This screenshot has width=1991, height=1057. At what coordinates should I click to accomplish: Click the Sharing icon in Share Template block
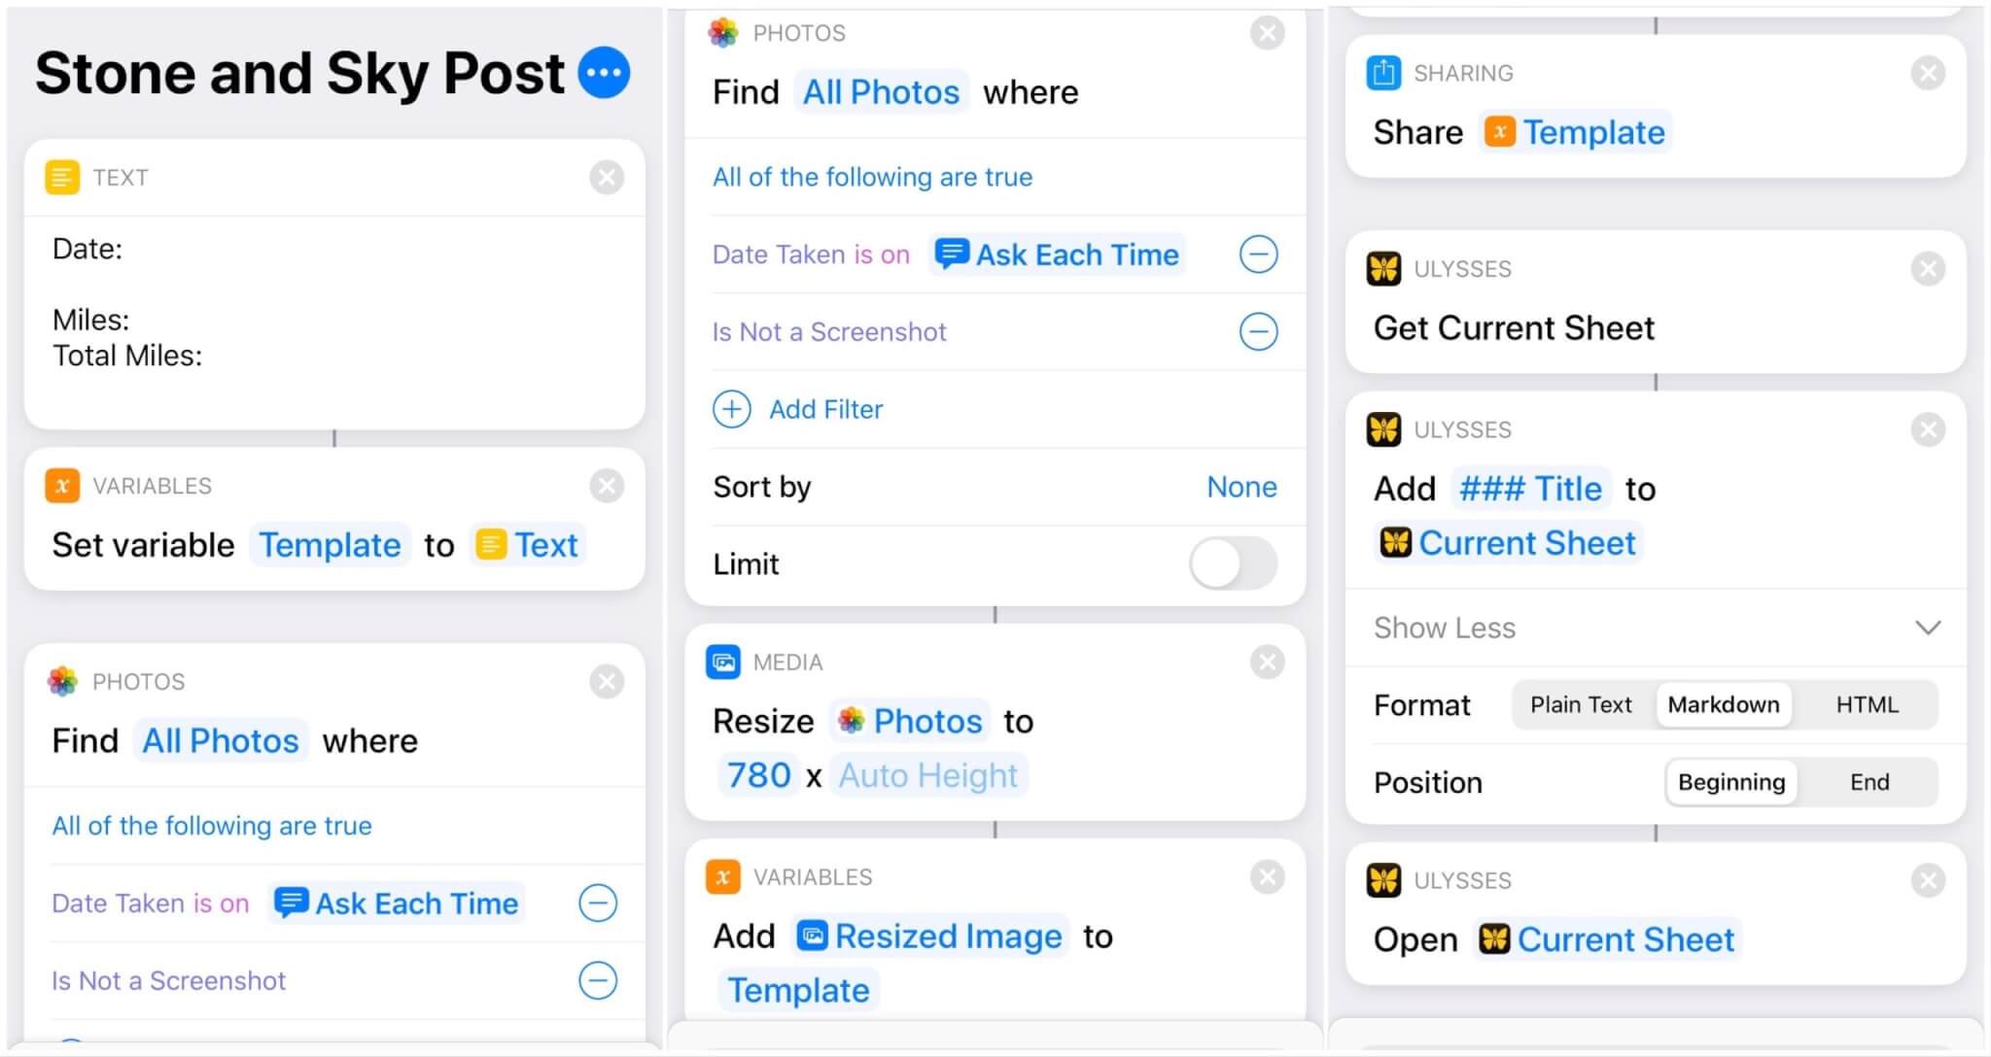[1385, 74]
